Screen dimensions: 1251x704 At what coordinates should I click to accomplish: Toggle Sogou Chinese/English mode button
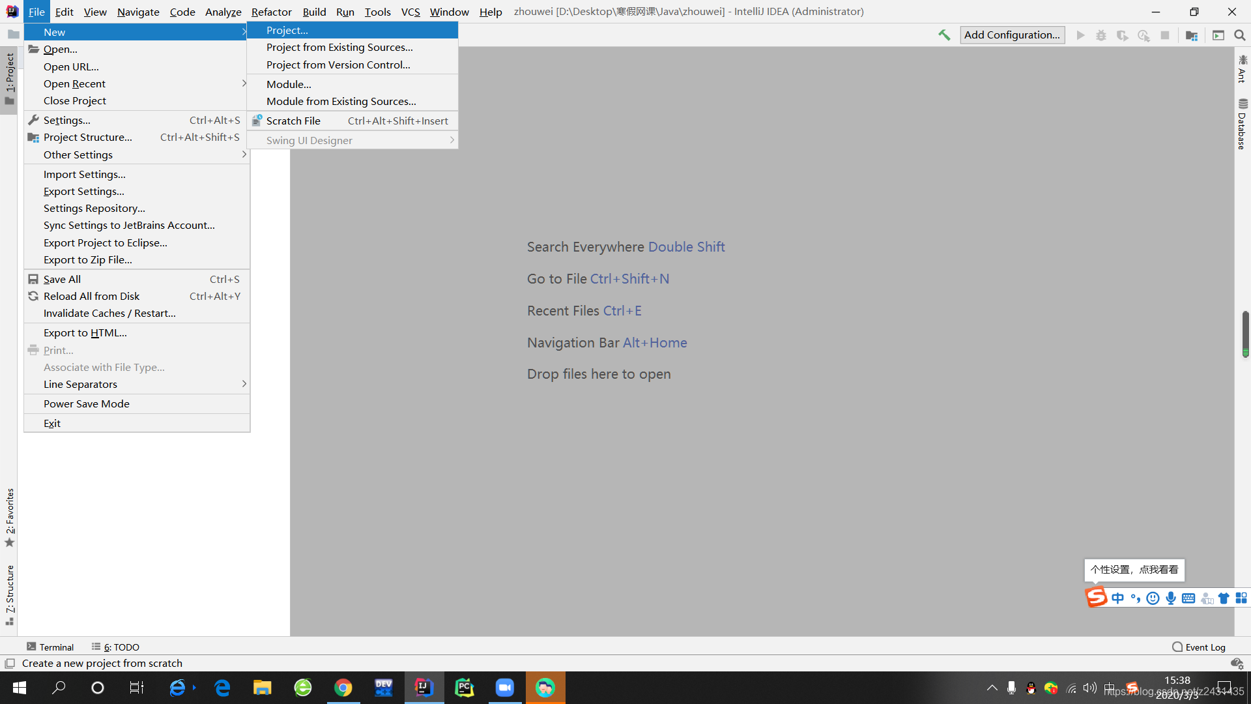click(1118, 598)
